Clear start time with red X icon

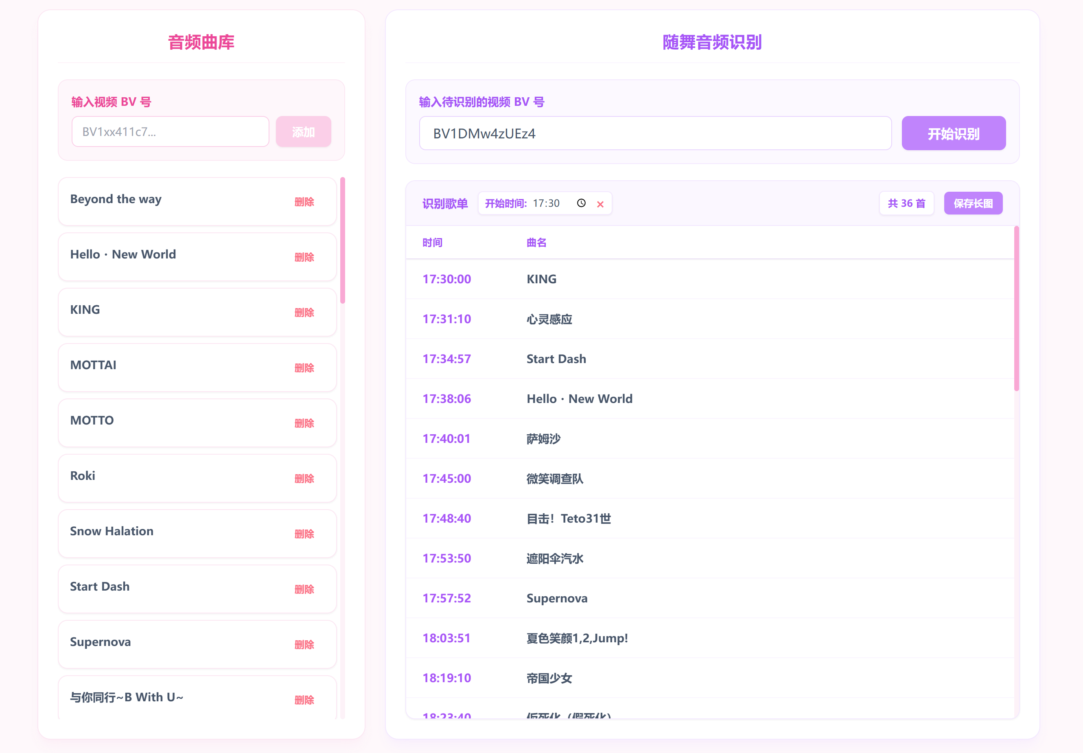tap(600, 204)
